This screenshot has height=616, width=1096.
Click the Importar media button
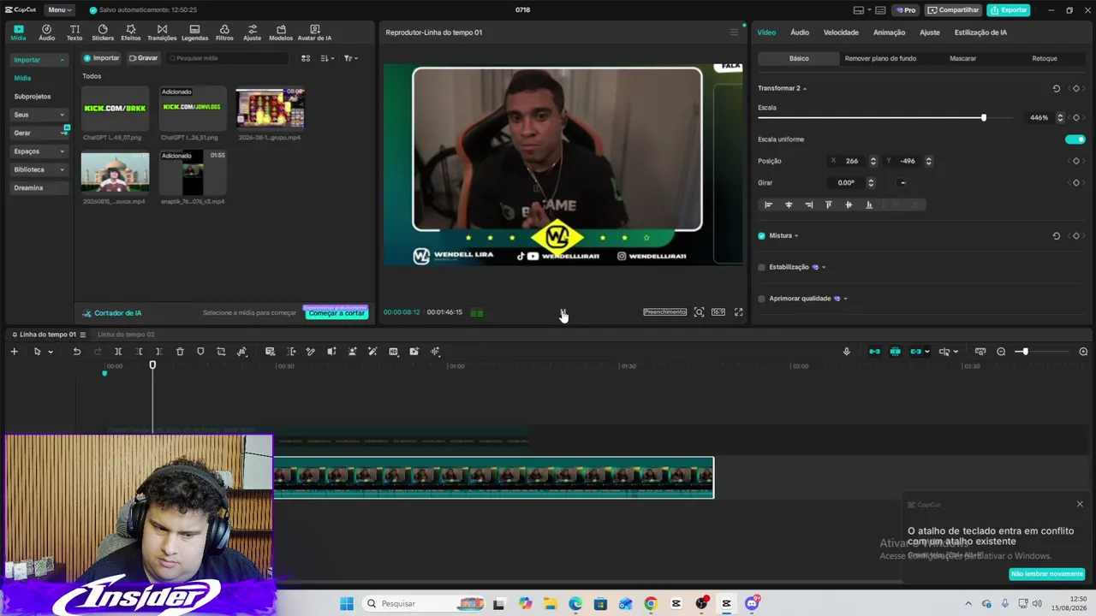click(x=102, y=58)
